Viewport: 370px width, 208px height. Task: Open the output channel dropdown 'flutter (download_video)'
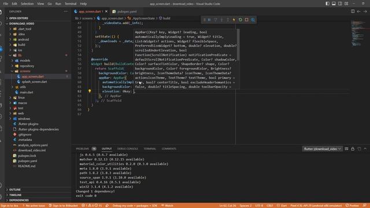322,149
